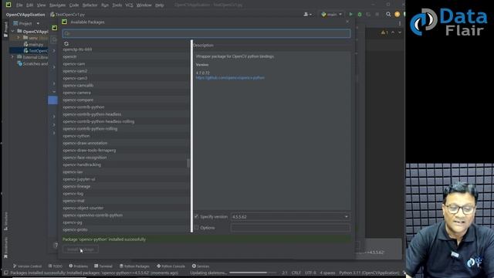Open the Terminal tool tab
494x278 pixels.
click(x=103, y=266)
